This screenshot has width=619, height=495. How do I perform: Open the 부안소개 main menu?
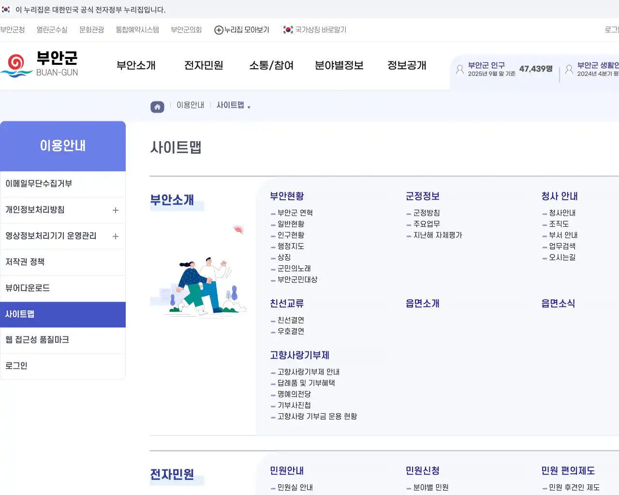point(136,65)
